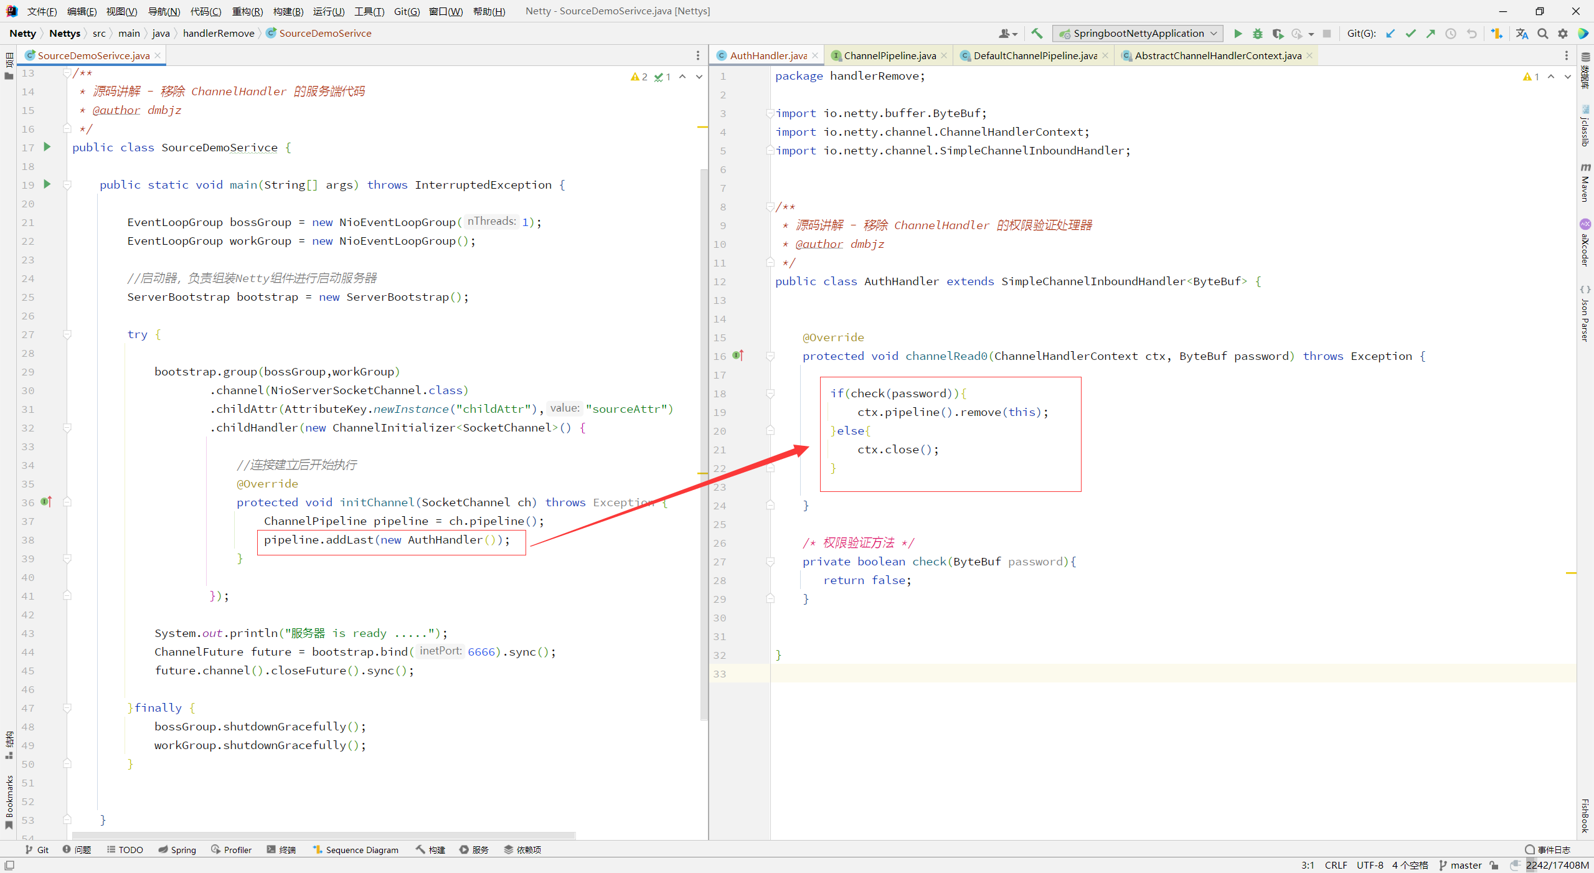This screenshot has height=873, width=1594.
Task: Open the translate icon in toolbar
Action: (x=1522, y=34)
